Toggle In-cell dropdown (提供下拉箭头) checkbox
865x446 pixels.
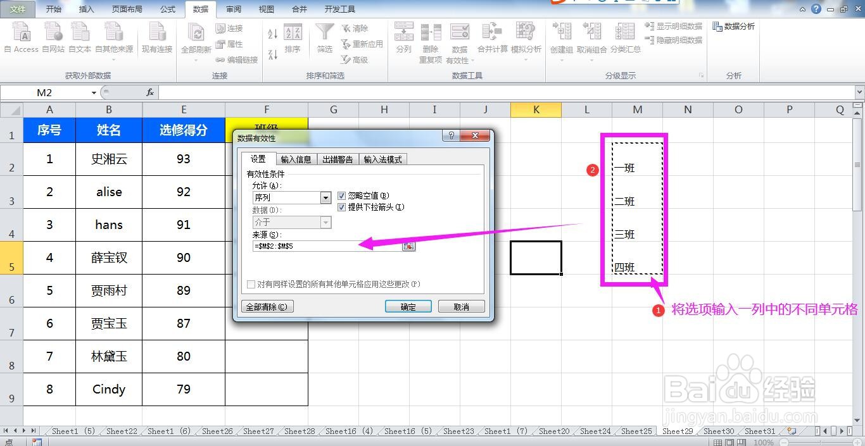pos(342,208)
